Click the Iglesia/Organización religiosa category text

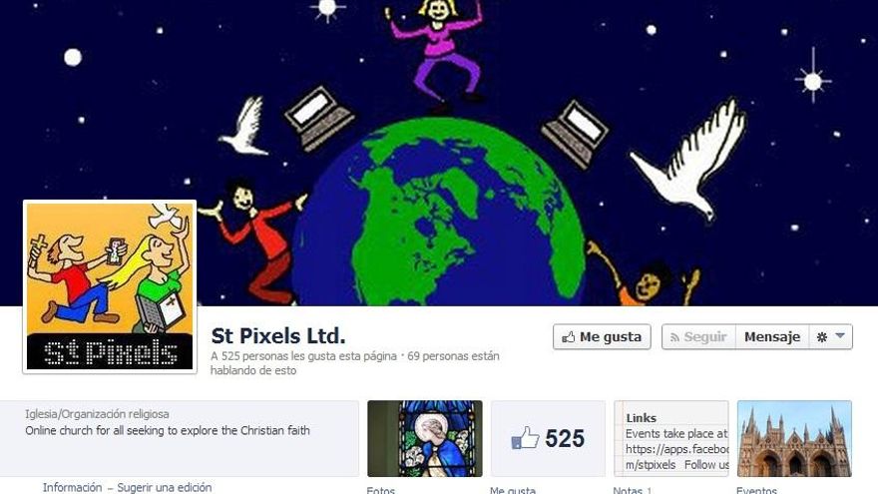pos(97,414)
